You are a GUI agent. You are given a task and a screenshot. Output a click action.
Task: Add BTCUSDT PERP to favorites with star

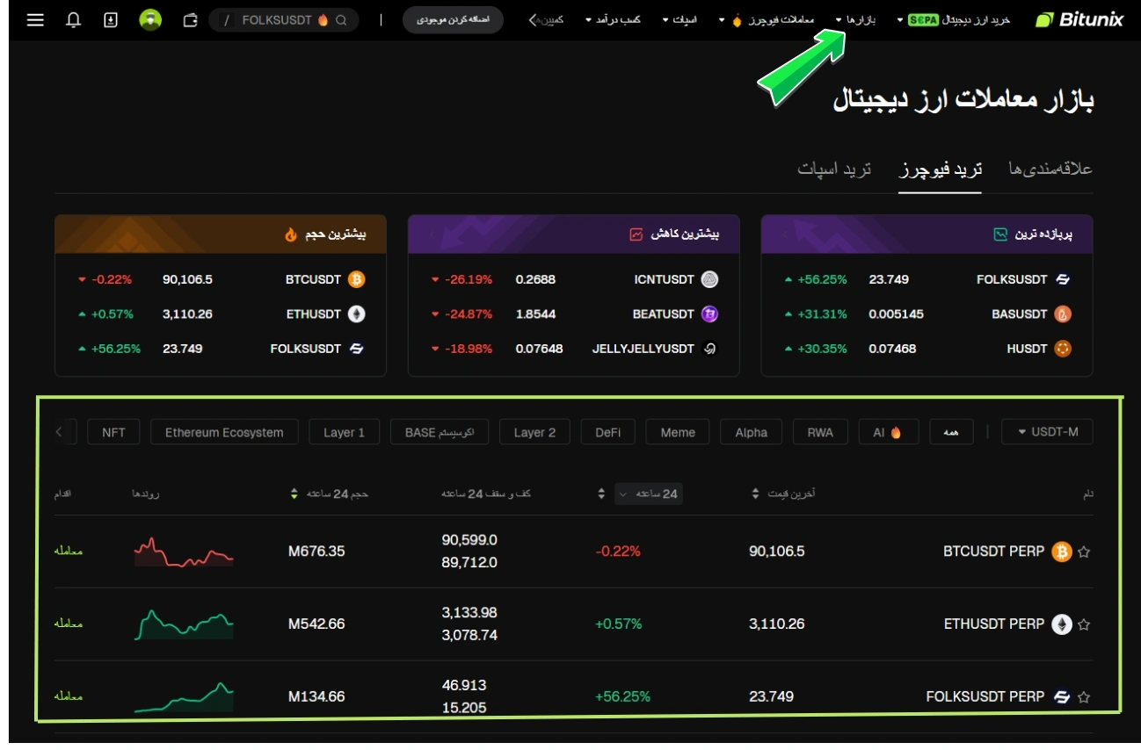1084,552
